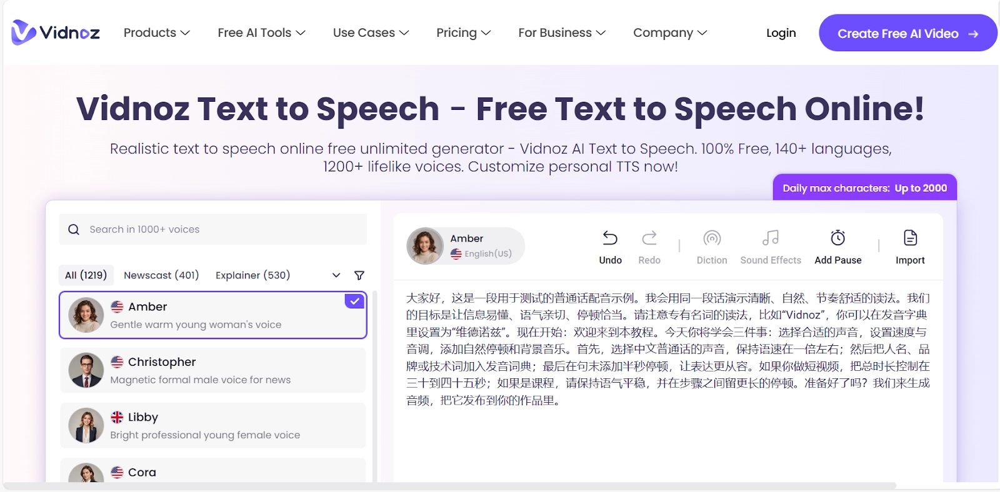
Task: Open the Diction tool
Action: 712,247
